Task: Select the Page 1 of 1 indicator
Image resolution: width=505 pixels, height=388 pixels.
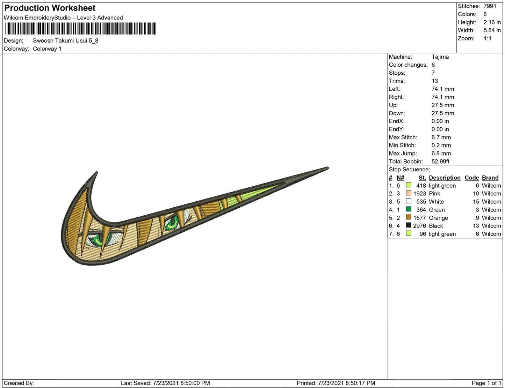Action: point(486,383)
